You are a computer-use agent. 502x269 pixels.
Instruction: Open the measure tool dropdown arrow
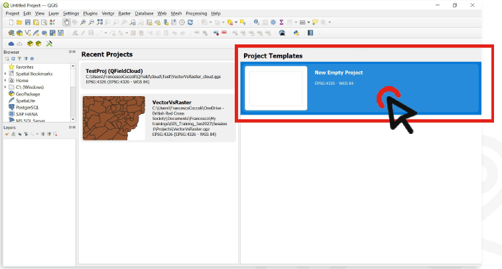pyautogui.click(x=308, y=23)
